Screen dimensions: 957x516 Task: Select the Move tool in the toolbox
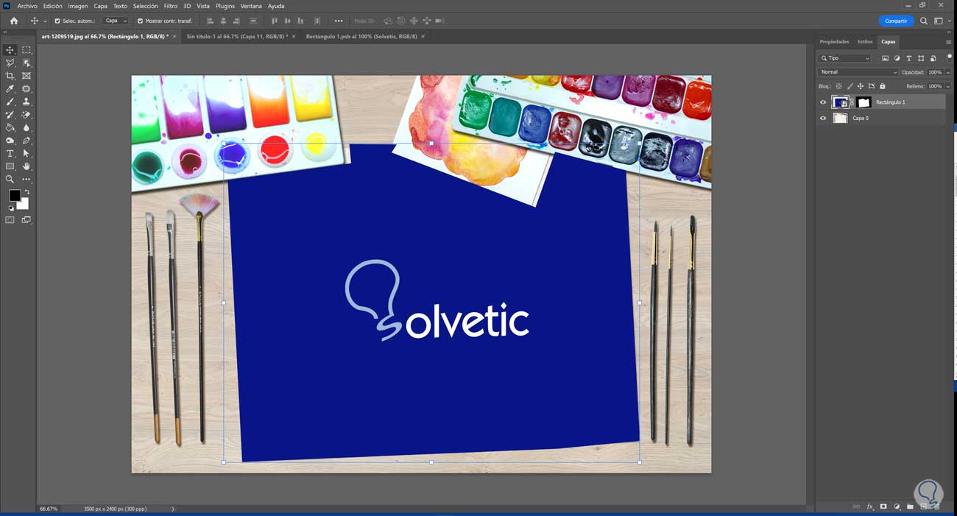tap(10, 50)
